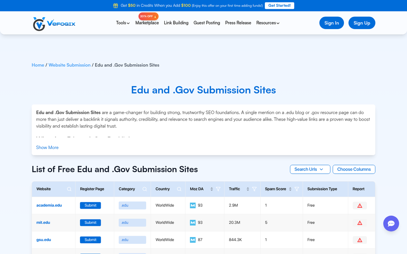Click the Sign Up button
The image size is (407, 254).
(362, 23)
